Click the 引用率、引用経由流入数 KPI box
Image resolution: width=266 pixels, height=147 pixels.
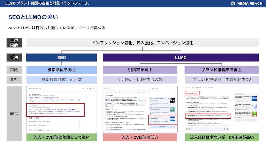click(x=140, y=80)
